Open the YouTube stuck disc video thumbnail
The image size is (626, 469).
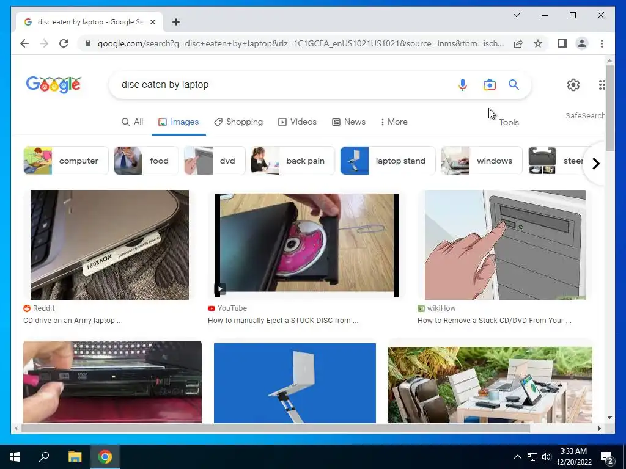coord(307,245)
